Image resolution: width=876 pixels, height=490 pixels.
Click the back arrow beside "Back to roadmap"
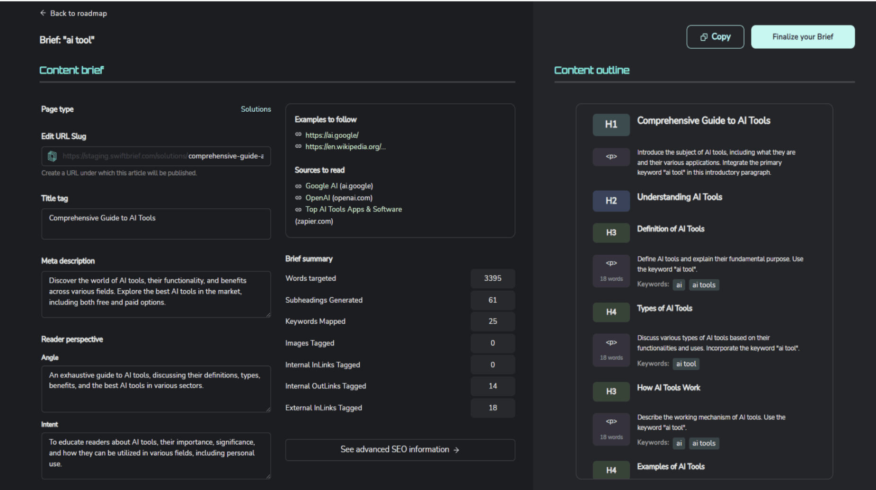(43, 13)
